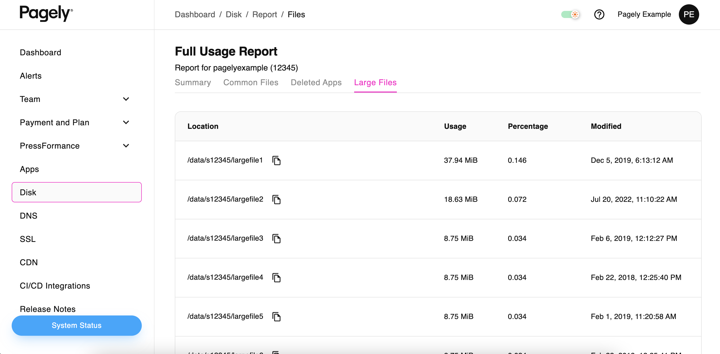Copy the path for /data/s12345/largefile2
Image resolution: width=720 pixels, height=354 pixels.
click(x=276, y=200)
